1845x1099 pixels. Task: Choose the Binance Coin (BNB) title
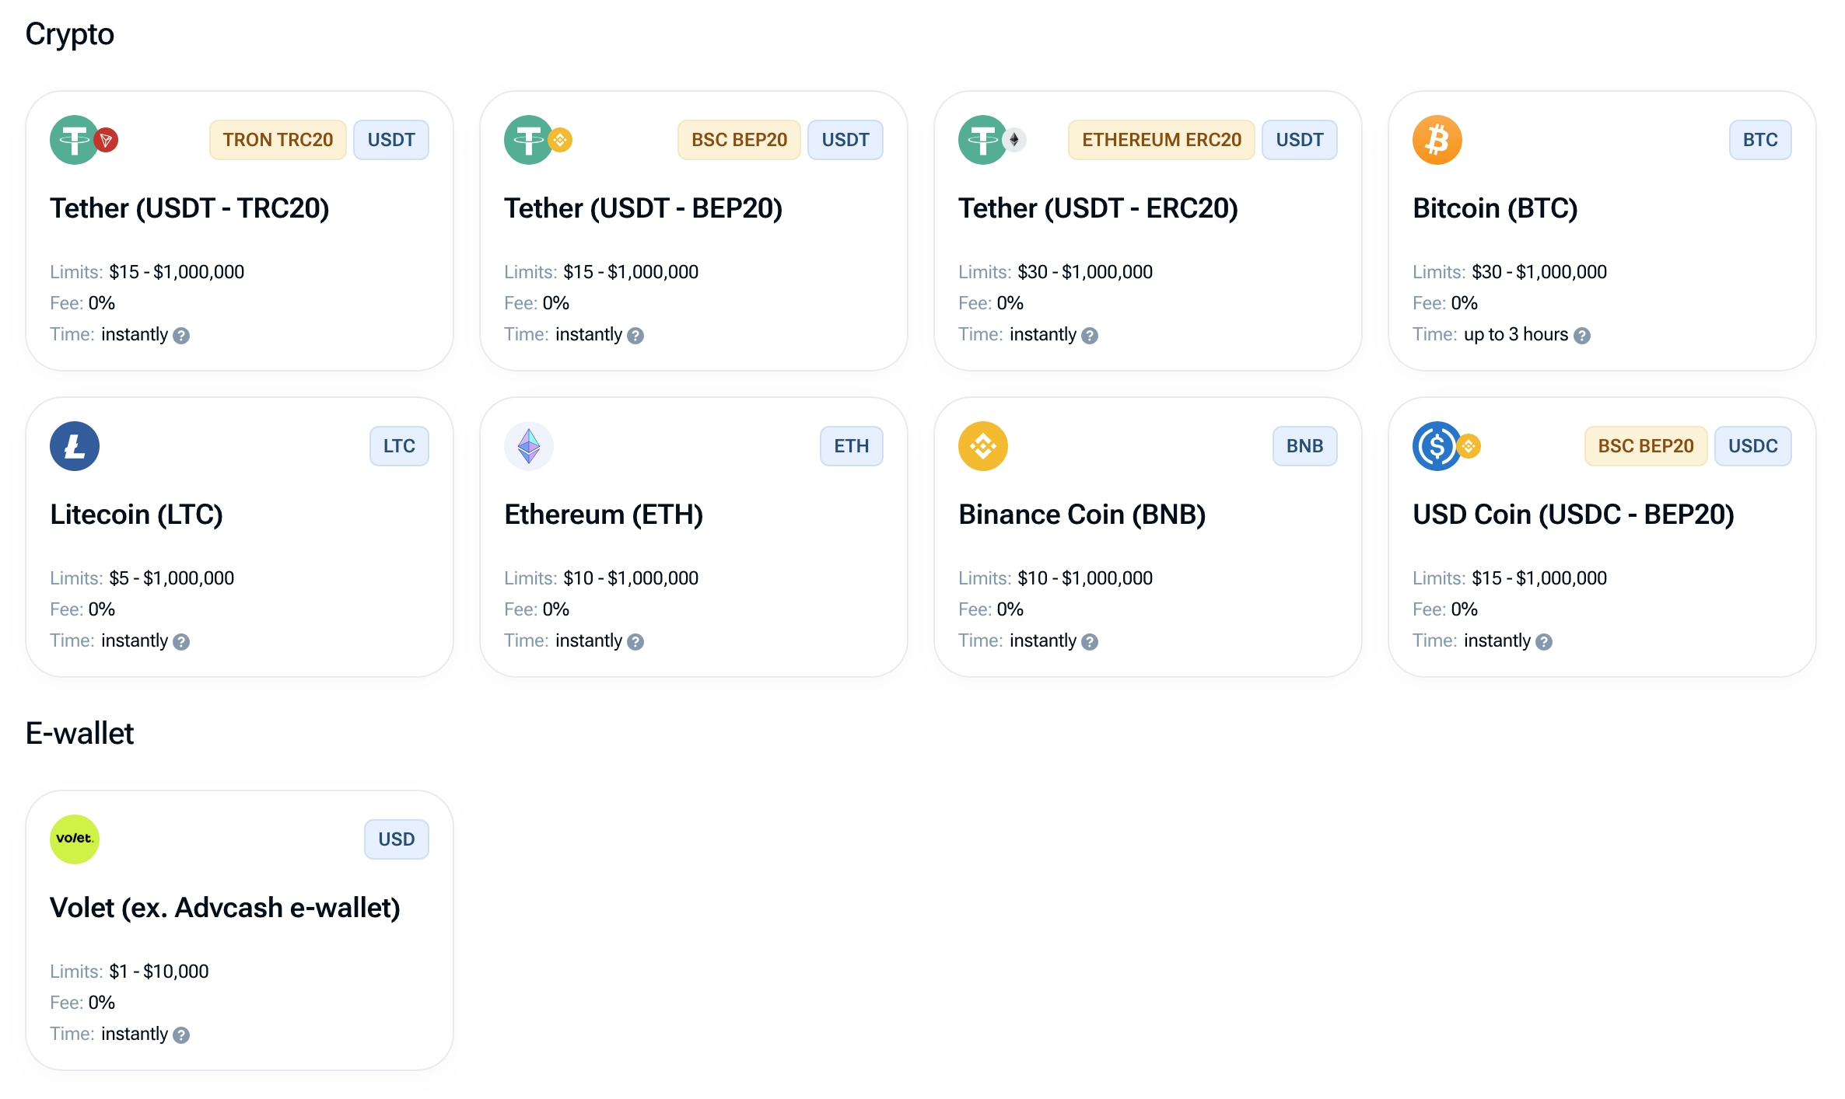1082,515
